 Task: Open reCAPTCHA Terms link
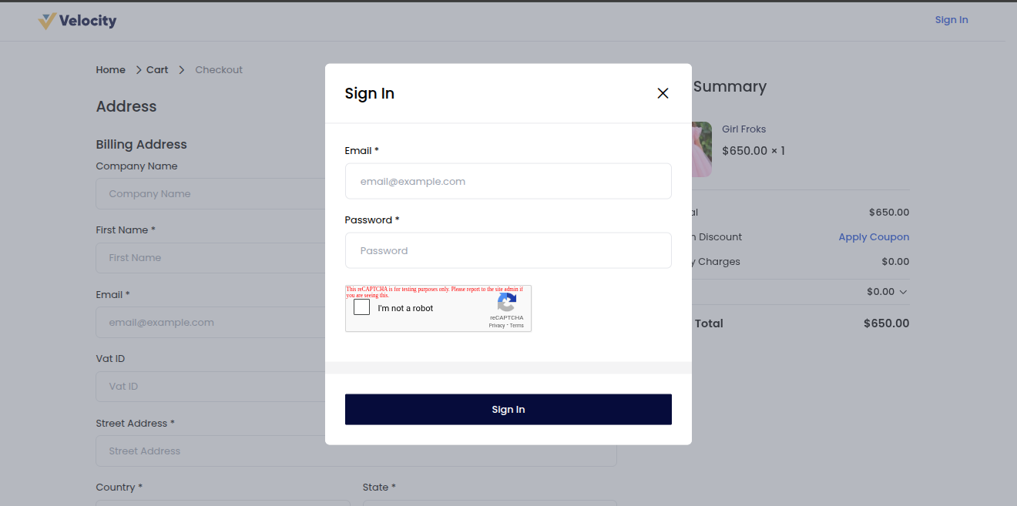(x=517, y=326)
